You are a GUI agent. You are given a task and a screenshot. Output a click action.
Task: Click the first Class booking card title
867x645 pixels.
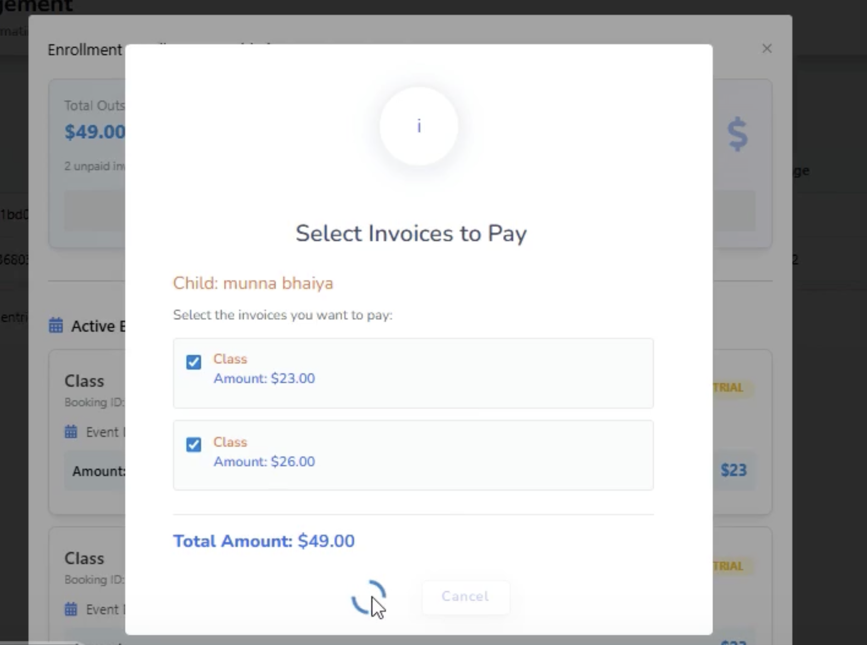85,381
